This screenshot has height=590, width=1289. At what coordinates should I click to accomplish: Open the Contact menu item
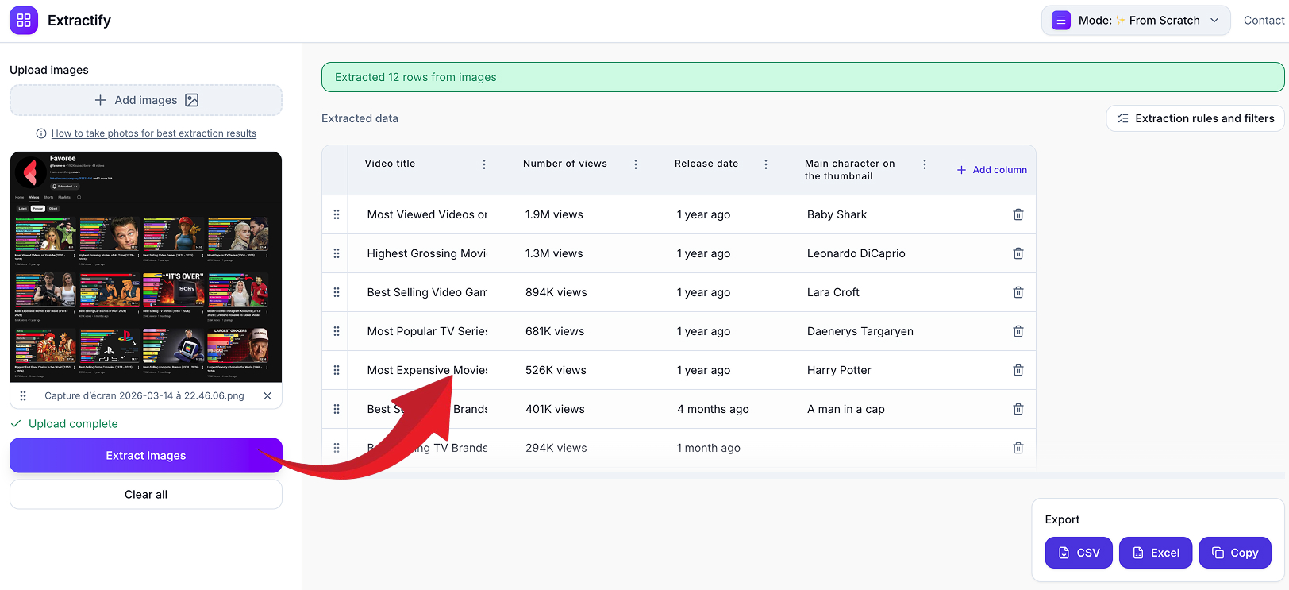click(x=1264, y=21)
